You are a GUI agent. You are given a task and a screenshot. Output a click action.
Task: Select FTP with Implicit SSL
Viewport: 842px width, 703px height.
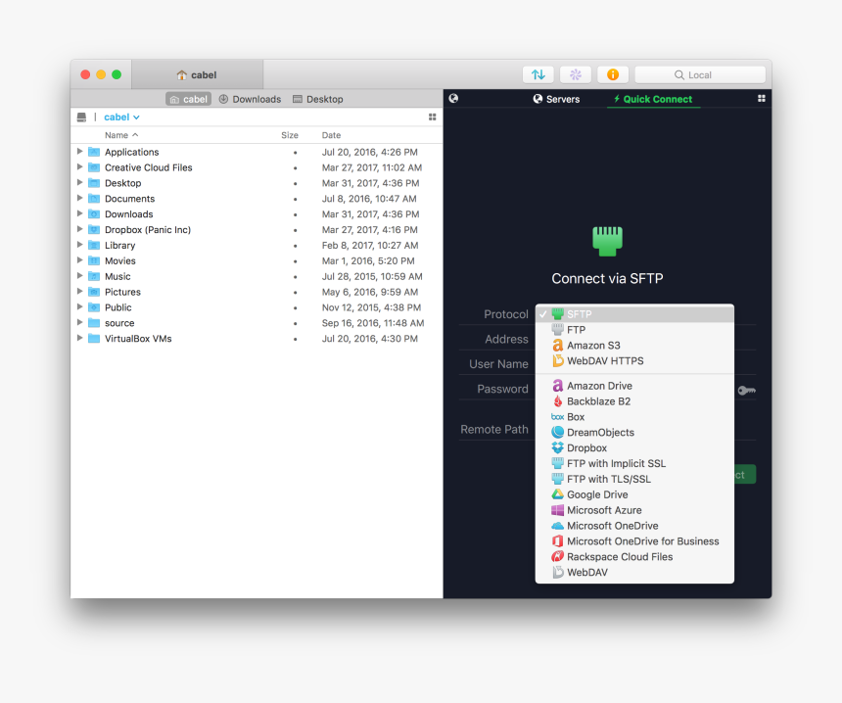634,463
